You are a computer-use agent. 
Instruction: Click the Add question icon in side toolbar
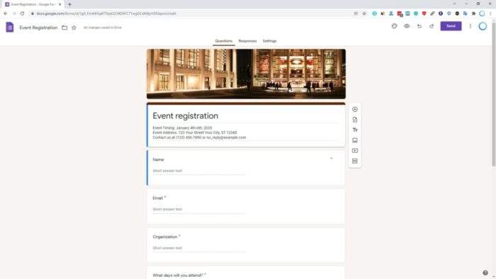(x=354, y=109)
